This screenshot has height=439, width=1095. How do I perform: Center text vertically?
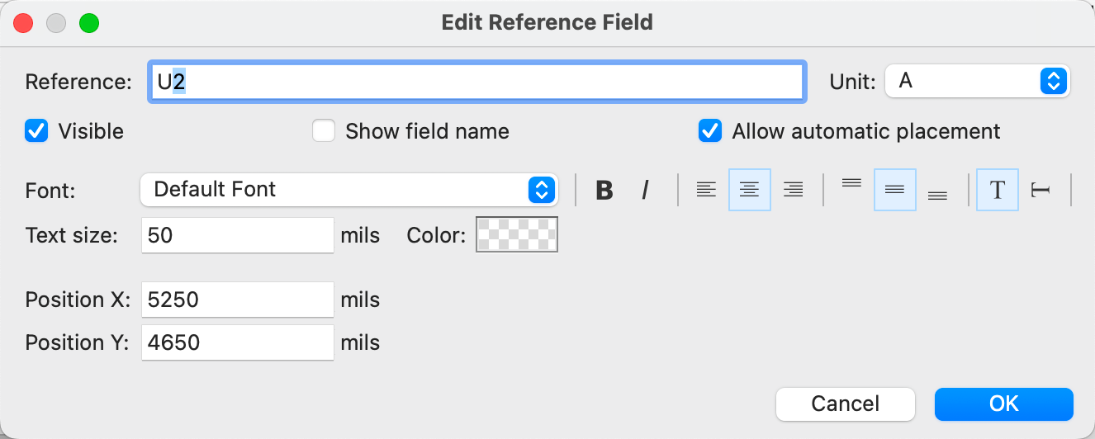pos(894,190)
